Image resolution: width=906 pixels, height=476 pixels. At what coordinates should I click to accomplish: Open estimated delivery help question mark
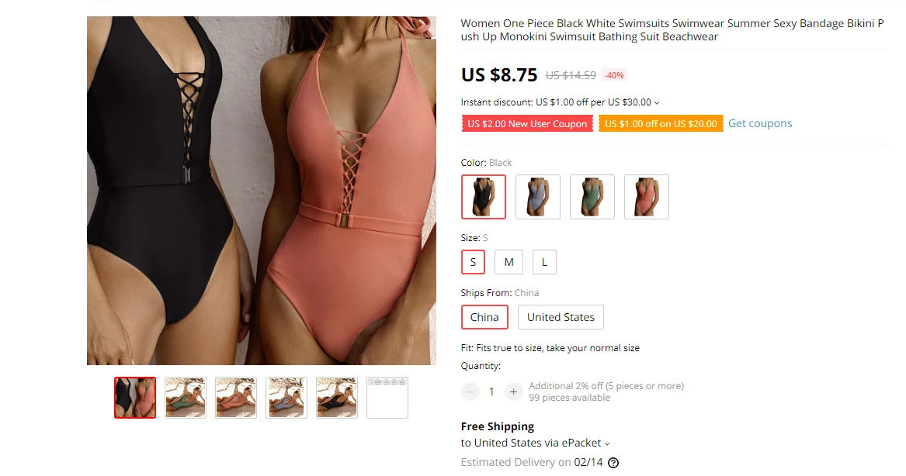click(x=613, y=463)
